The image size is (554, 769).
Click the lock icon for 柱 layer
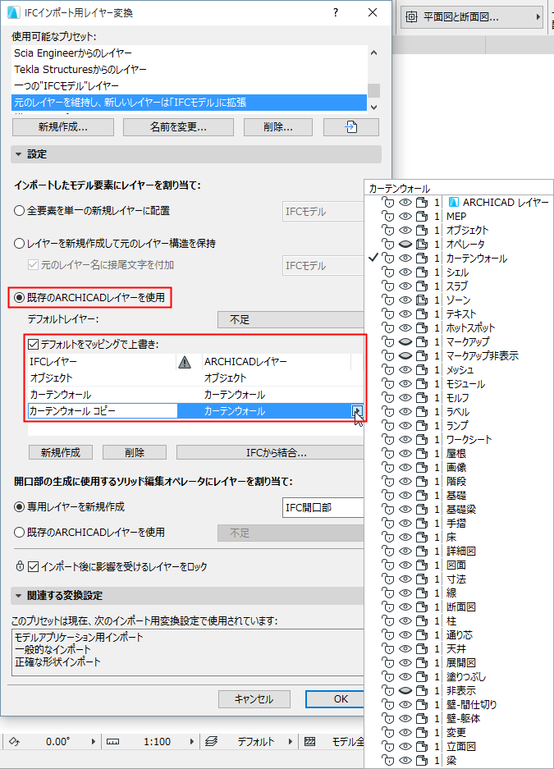pyautogui.click(x=387, y=621)
